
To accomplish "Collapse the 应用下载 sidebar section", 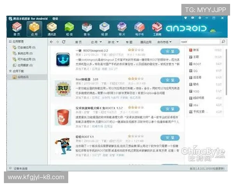I will 16,71.
